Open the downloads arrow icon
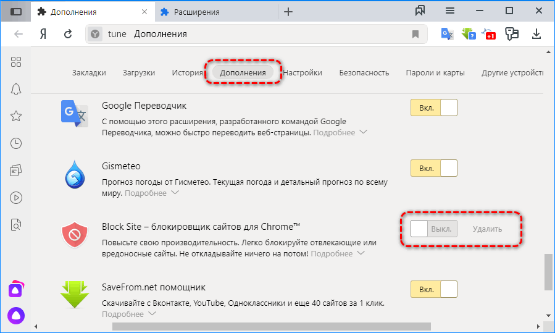The height and width of the screenshot is (333, 555). [536, 34]
